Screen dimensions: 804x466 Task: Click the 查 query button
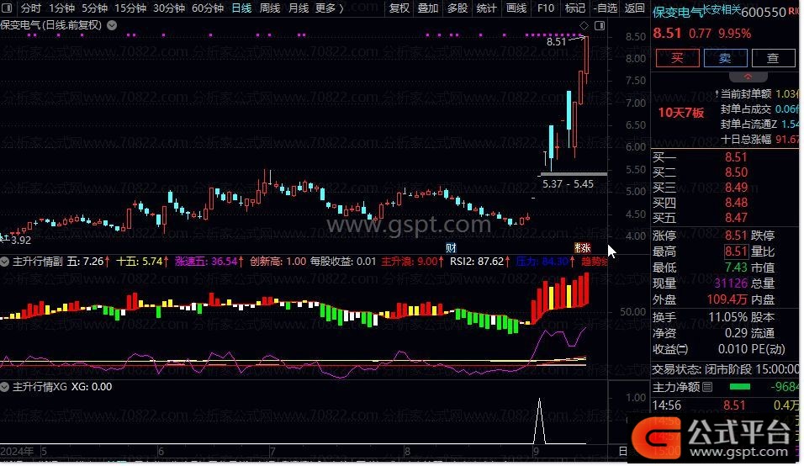click(772, 58)
